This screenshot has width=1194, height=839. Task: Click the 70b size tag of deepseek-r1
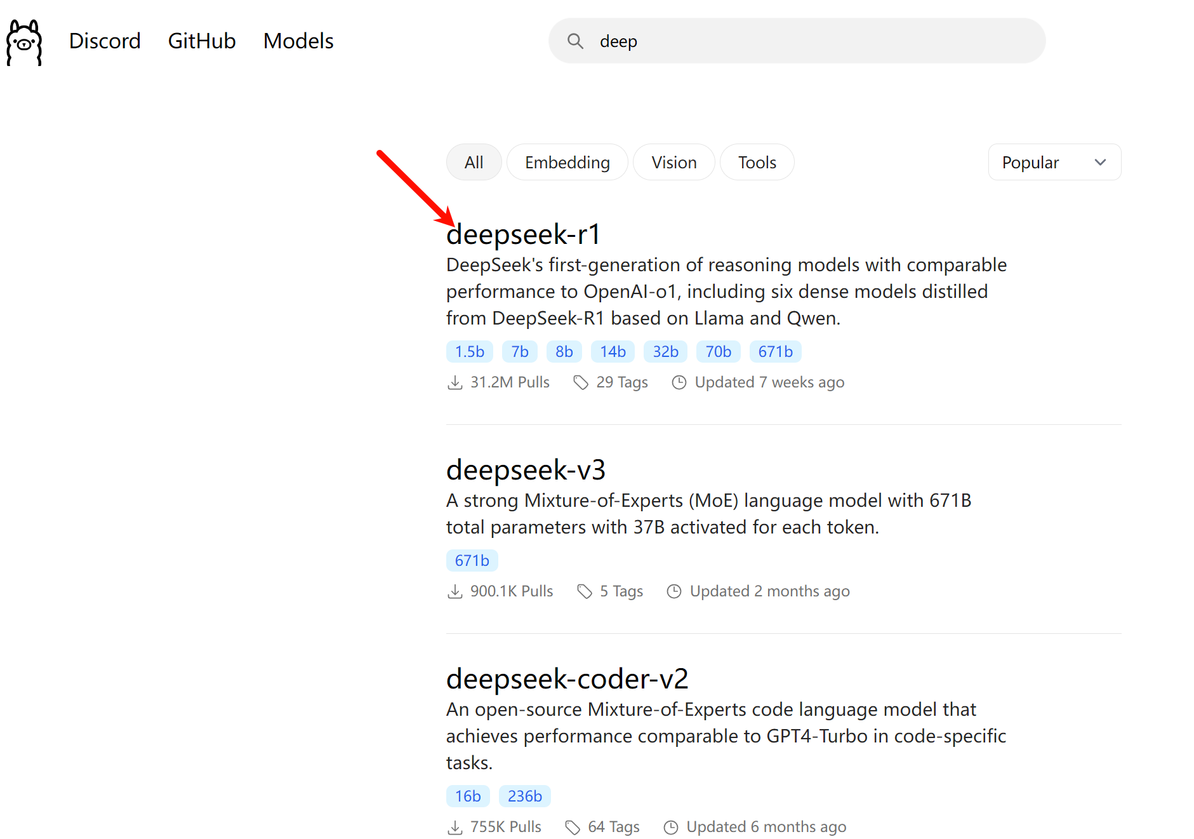pos(719,352)
